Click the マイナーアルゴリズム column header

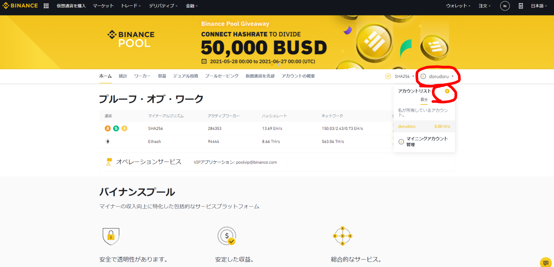pyautogui.click(x=166, y=116)
